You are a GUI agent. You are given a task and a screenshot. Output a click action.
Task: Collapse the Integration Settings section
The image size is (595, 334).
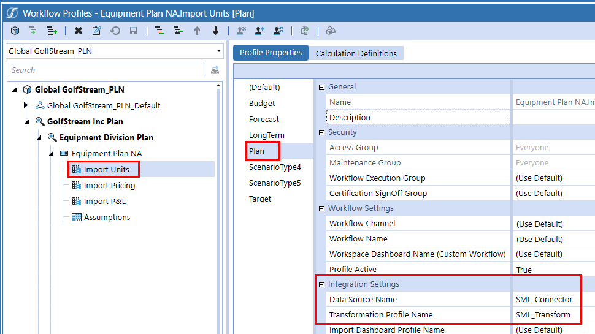tap(322, 284)
